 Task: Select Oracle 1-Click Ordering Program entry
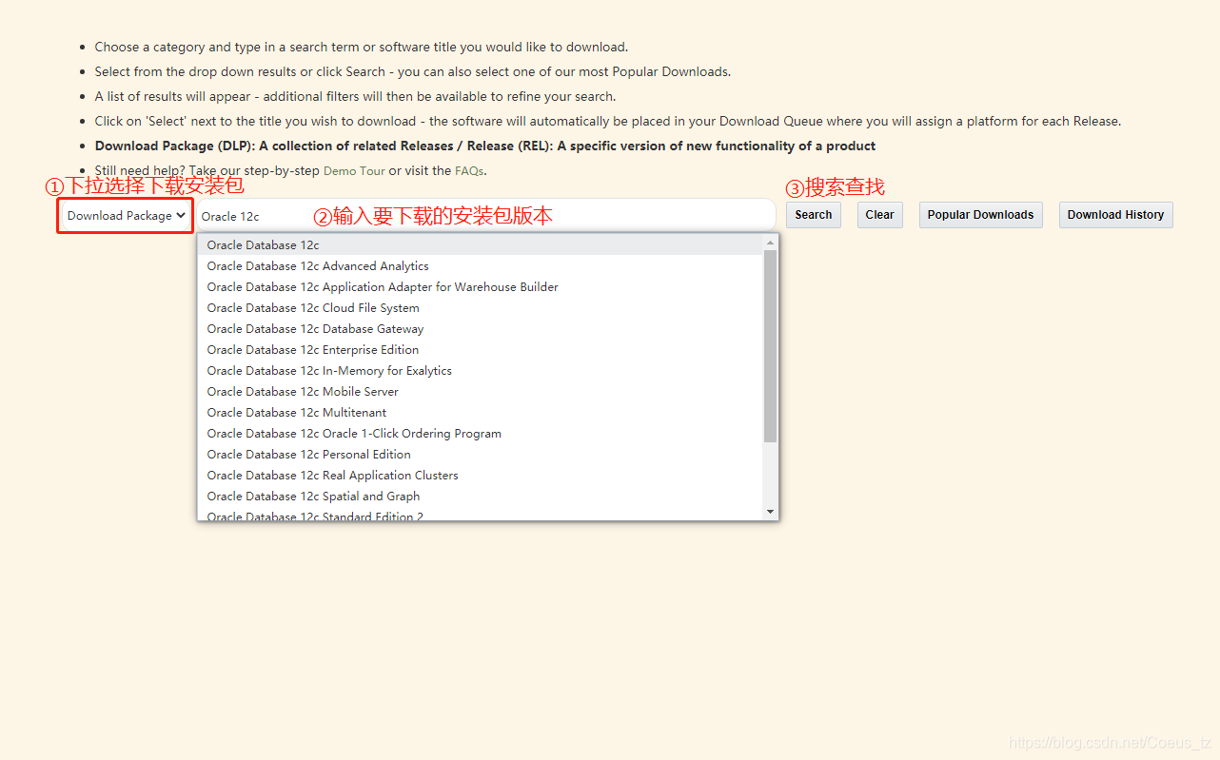481,434
